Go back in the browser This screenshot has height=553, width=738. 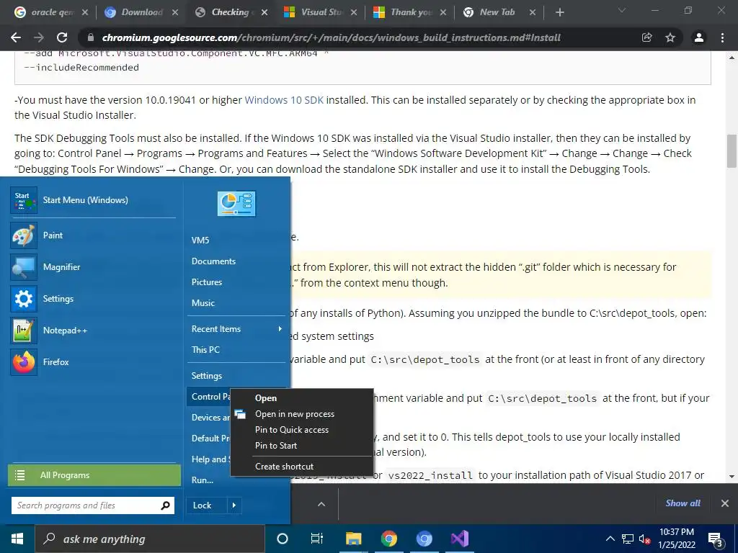[x=16, y=37]
